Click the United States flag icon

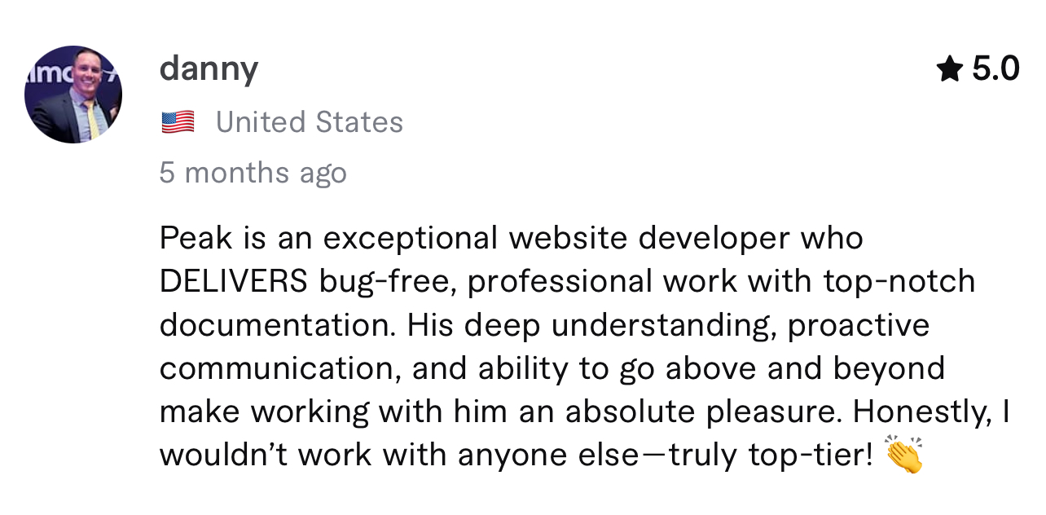tap(178, 123)
